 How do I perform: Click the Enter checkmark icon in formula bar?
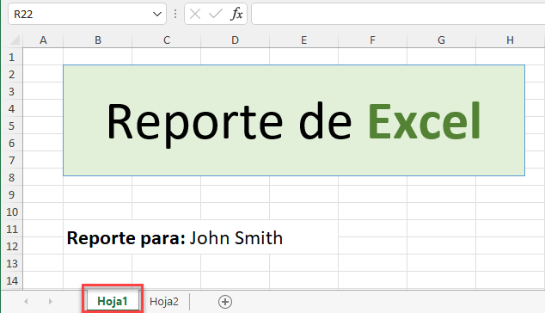click(216, 15)
